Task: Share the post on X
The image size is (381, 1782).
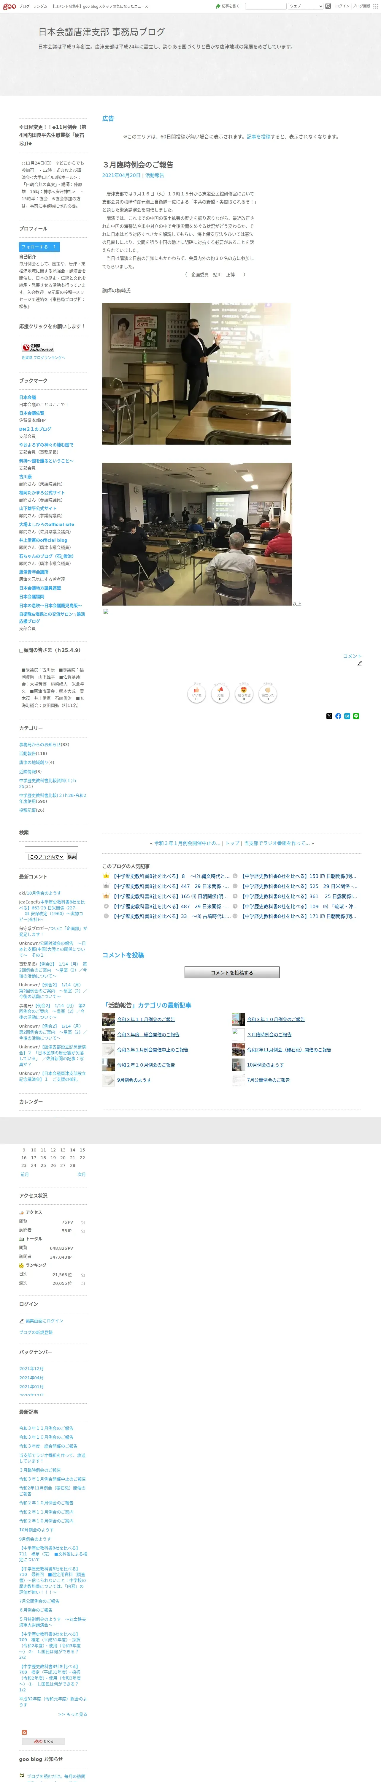Action: (x=329, y=716)
